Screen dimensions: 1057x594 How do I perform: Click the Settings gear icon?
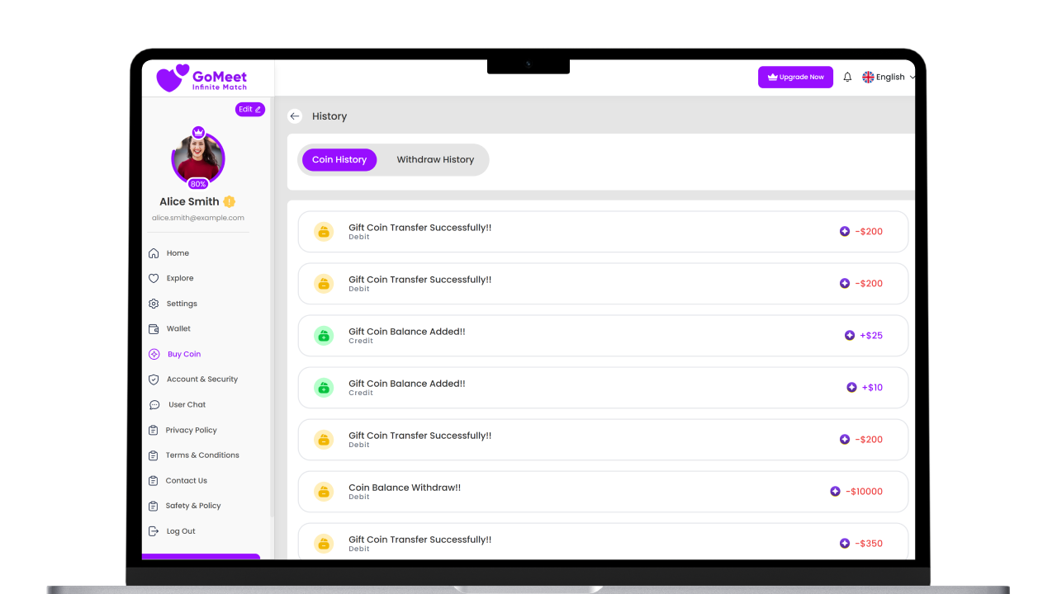pyautogui.click(x=154, y=304)
